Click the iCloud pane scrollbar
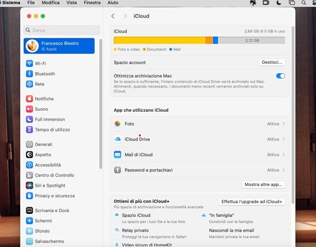 tap(293, 115)
